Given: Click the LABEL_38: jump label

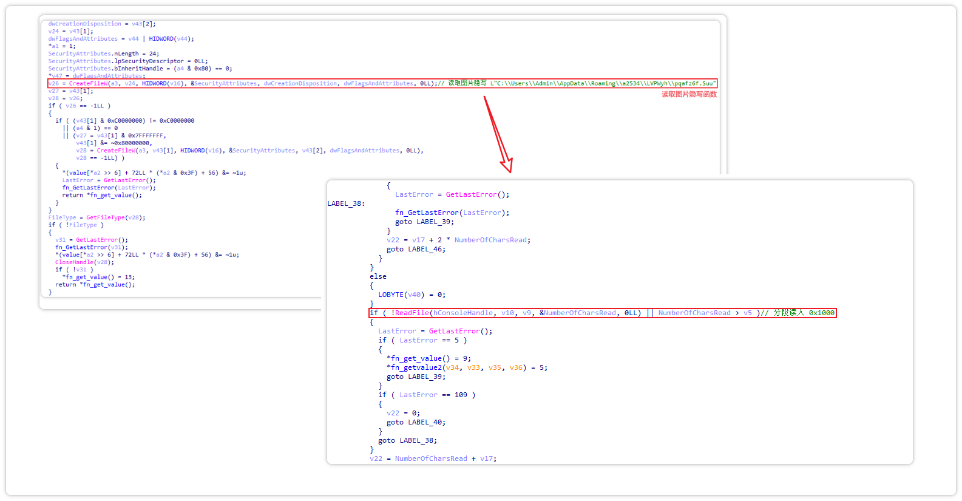Looking at the screenshot, I should pos(346,203).
